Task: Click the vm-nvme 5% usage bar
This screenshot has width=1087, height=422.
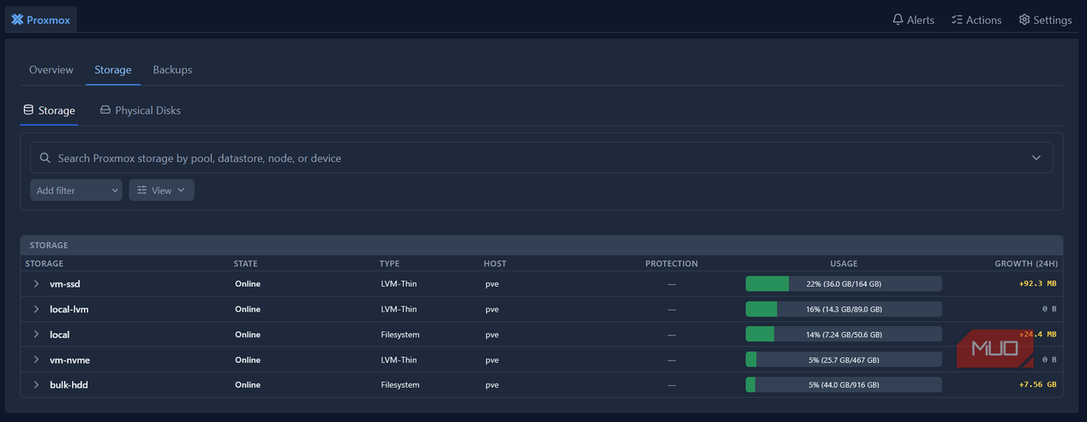Action: [x=844, y=360]
